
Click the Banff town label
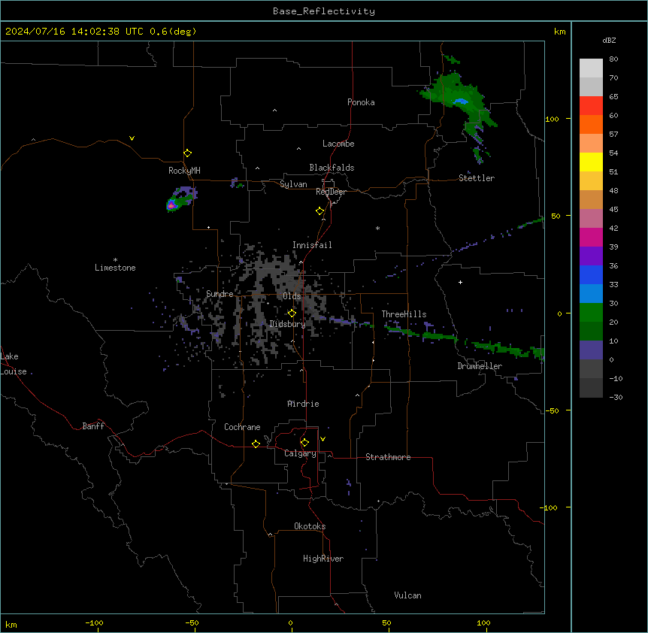click(x=93, y=426)
